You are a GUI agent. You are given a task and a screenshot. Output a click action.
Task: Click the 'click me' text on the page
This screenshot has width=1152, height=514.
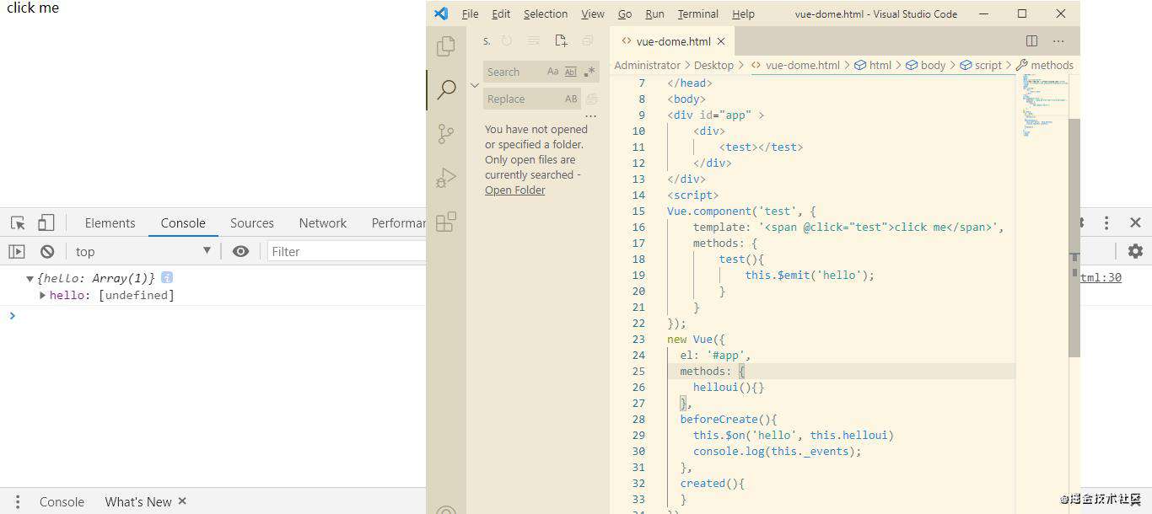[33, 8]
